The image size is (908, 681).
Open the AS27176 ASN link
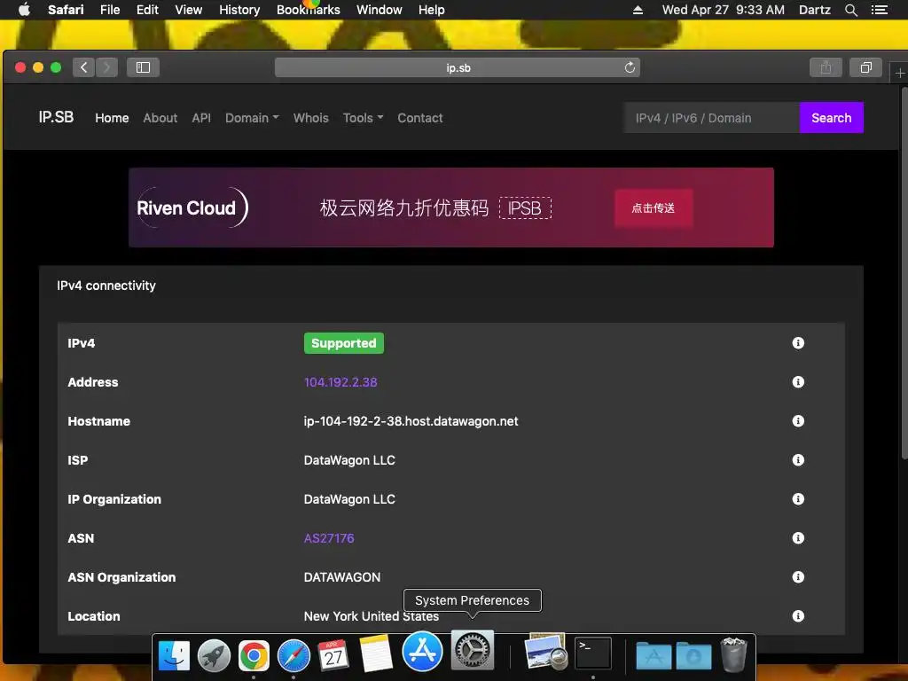(329, 538)
